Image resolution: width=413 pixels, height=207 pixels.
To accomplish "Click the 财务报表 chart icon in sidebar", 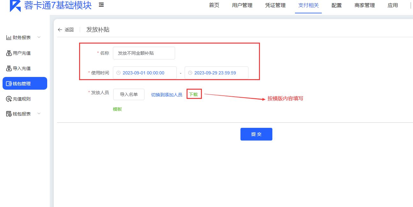I will click(x=9, y=38).
